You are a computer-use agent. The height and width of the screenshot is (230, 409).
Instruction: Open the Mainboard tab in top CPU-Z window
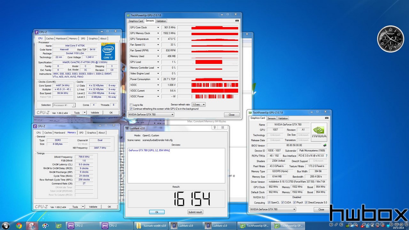61,39
